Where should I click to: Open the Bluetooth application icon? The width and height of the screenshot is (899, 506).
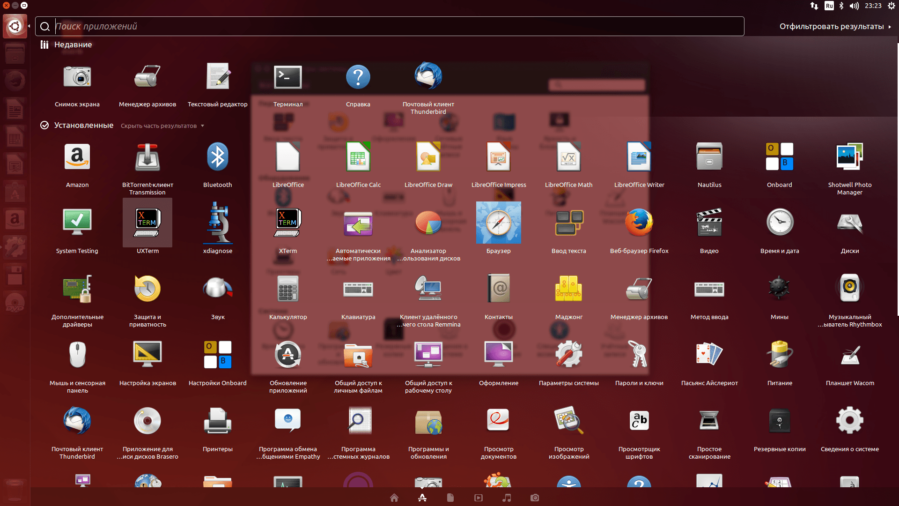tap(218, 157)
